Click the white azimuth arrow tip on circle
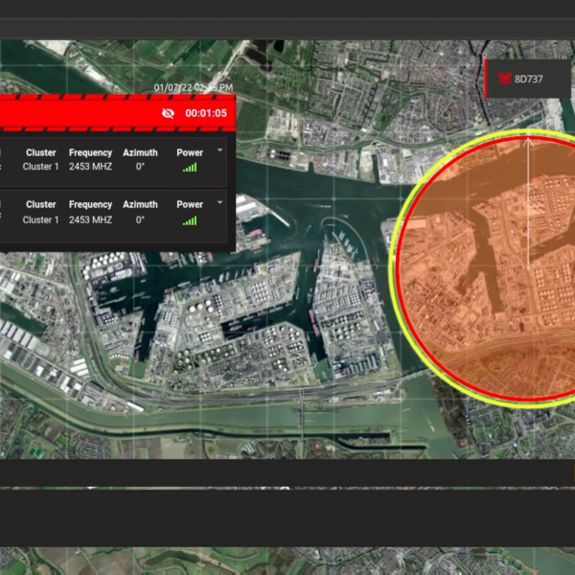 pyautogui.click(x=528, y=140)
